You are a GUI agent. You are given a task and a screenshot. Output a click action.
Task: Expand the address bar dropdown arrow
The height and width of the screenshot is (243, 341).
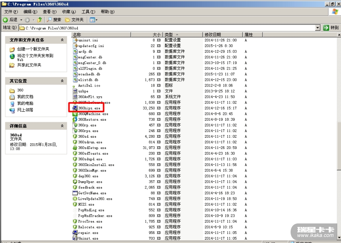pos(318,28)
